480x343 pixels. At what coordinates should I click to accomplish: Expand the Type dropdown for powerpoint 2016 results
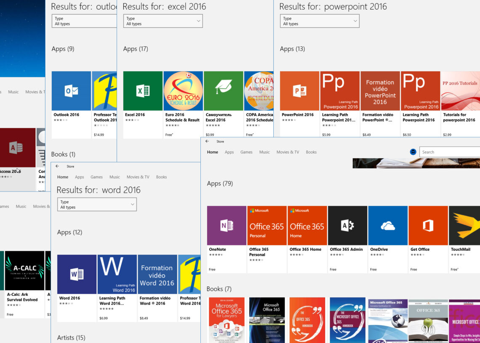tap(320, 21)
